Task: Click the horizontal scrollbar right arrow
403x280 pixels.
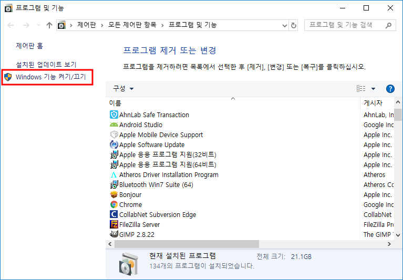Action: [389, 244]
